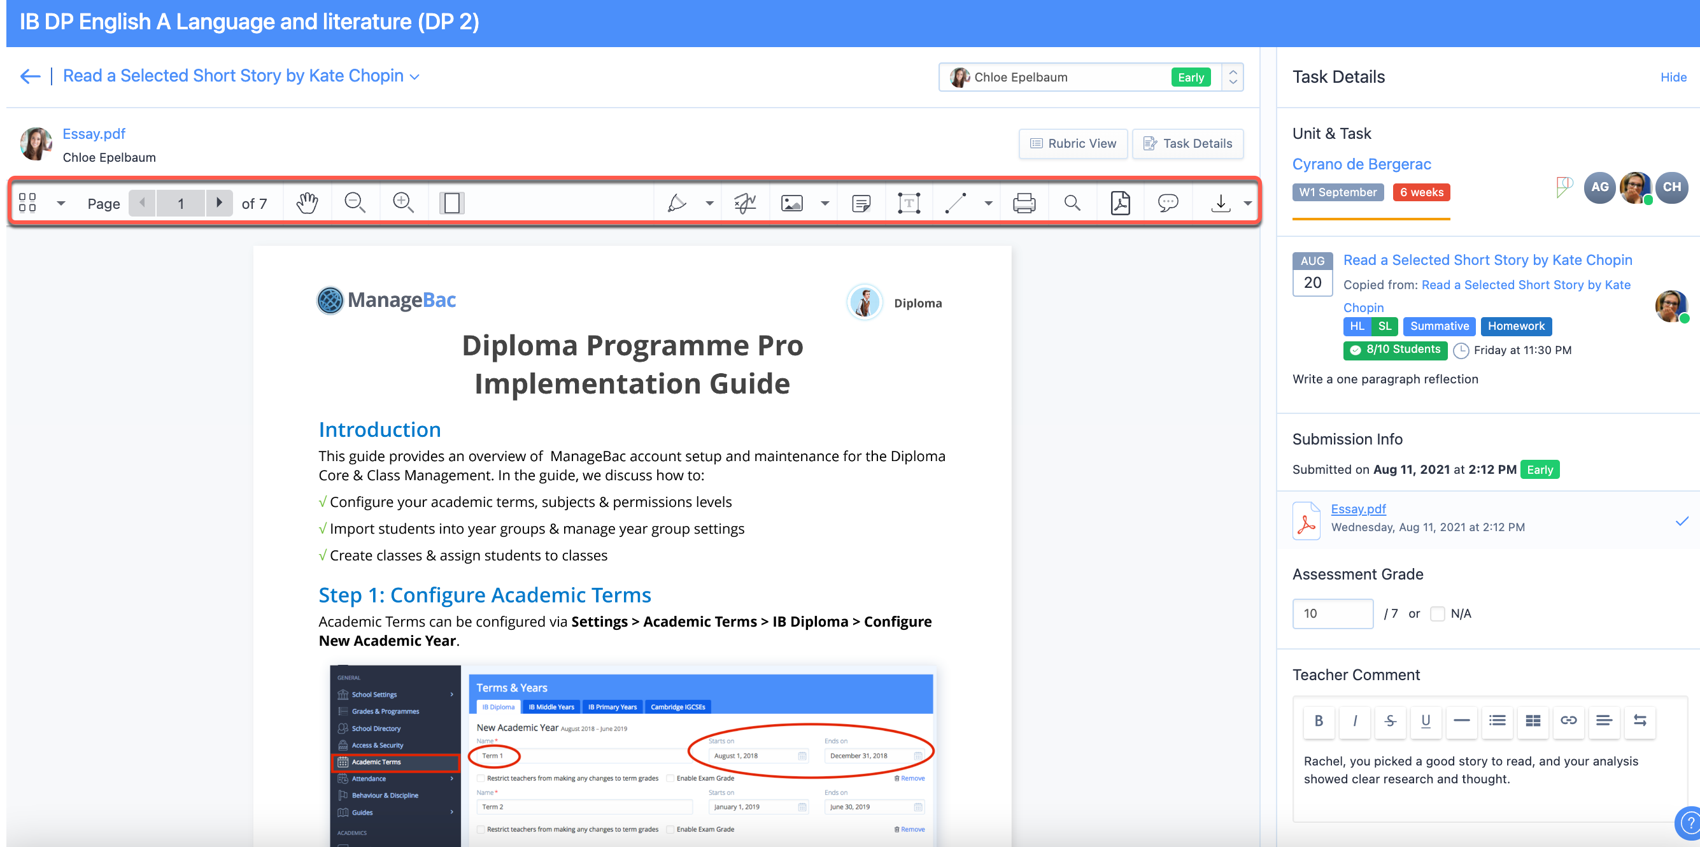
Task: Click into the teacher comment text
Action: 1470,770
